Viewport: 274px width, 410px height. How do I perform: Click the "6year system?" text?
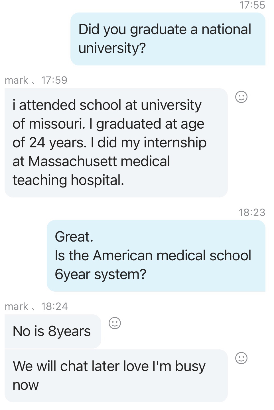click(x=100, y=274)
